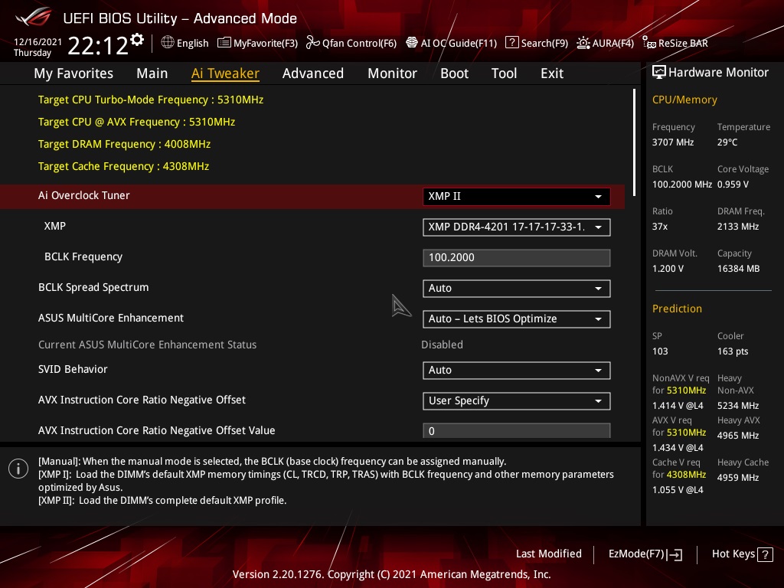Image resolution: width=784 pixels, height=588 pixels.
Task: Open the Tool tab
Action: tap(504, 73)
